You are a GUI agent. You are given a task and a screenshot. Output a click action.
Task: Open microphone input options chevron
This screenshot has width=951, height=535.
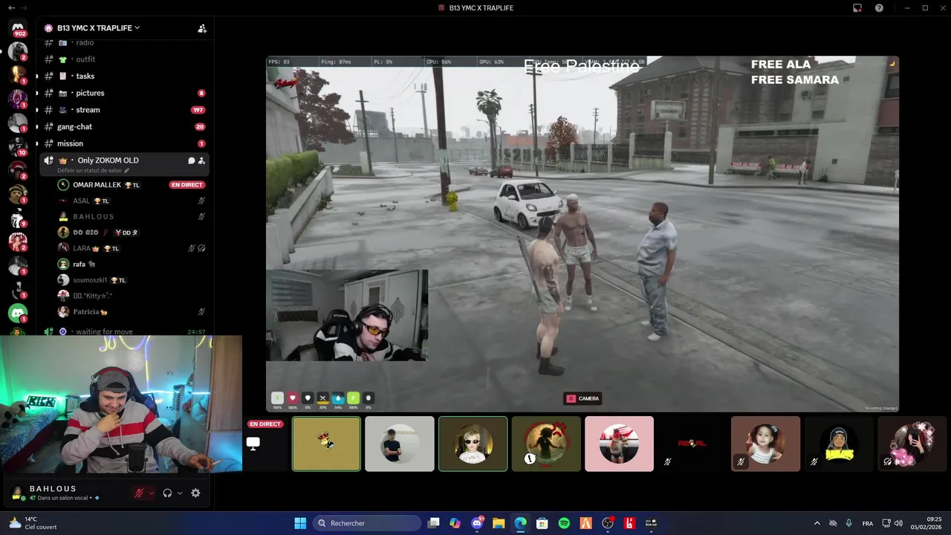(x=152, y=493)
